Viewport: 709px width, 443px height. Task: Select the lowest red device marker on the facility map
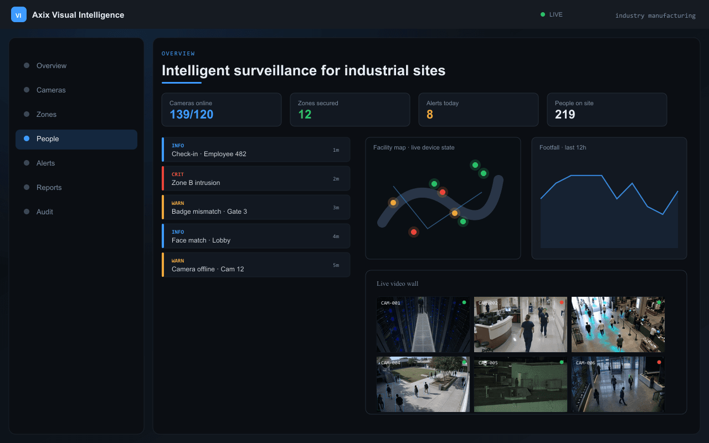[413, 232]
